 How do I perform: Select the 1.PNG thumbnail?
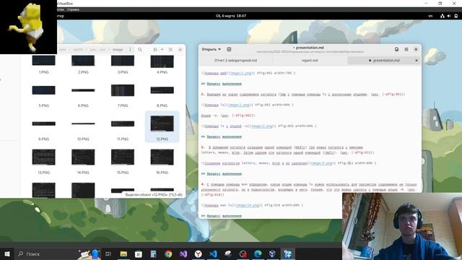tap(43, 61)
